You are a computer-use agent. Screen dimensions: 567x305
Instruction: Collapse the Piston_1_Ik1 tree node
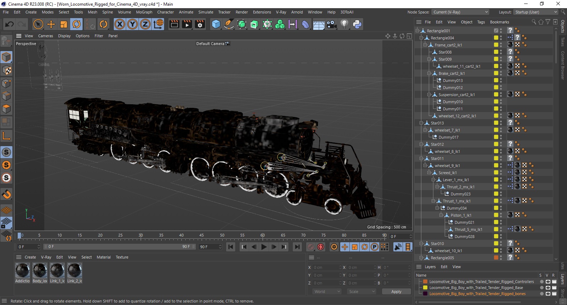click(x=441, y=215)
